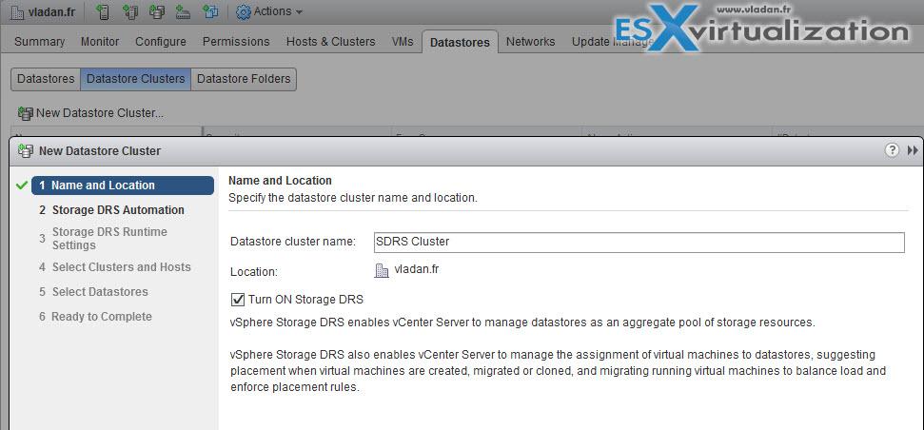Open the Actions gear dropdown menu
This screenshot has height=430, width=924.
point(269,11)
